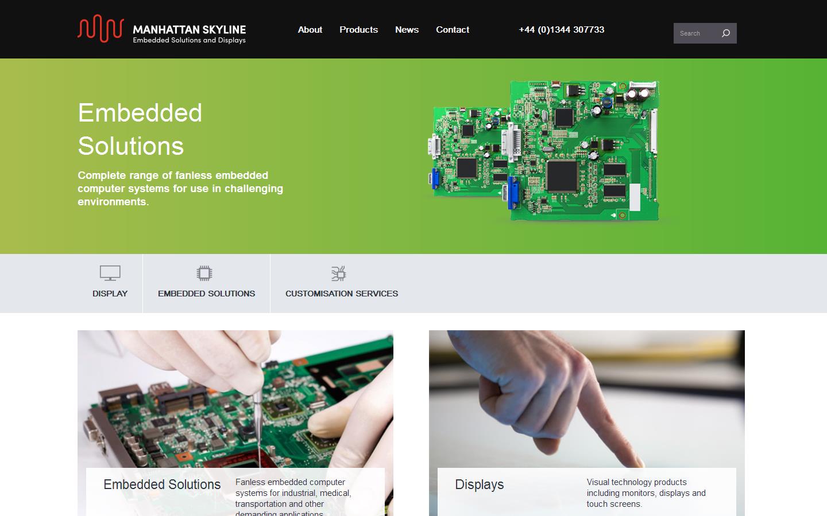Screen dimensions: 827x516
Task: Click the Embedded Solutions card heading
Action: point(162,484)
